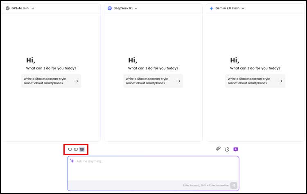Viewport: 307px width, 194px height.
Task: Click the DeepSeek R1 logo icon
Action: click(110, 8)
